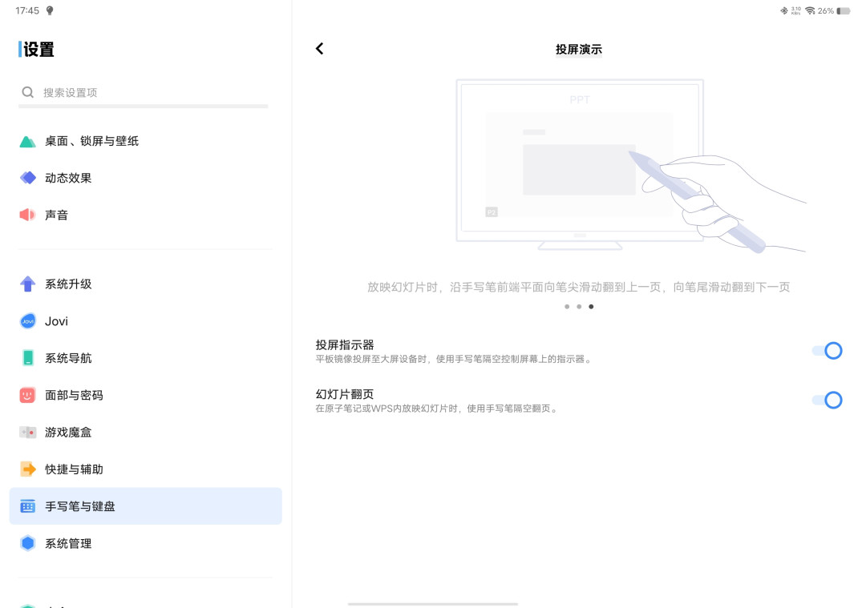Click the 放映幻灯片时 instruction caption
The height and width of the screenshot is (608, 866).
pos(579,287)
